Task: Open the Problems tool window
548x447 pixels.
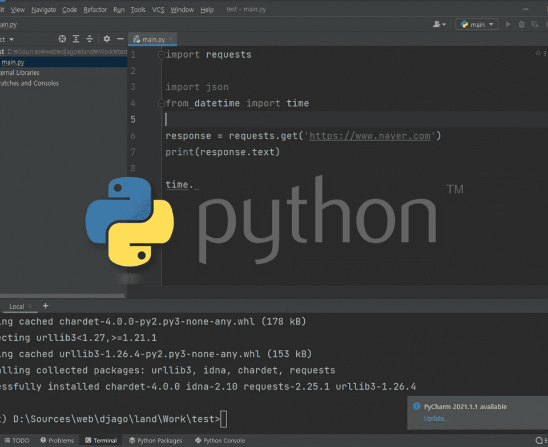Action: 57,440
